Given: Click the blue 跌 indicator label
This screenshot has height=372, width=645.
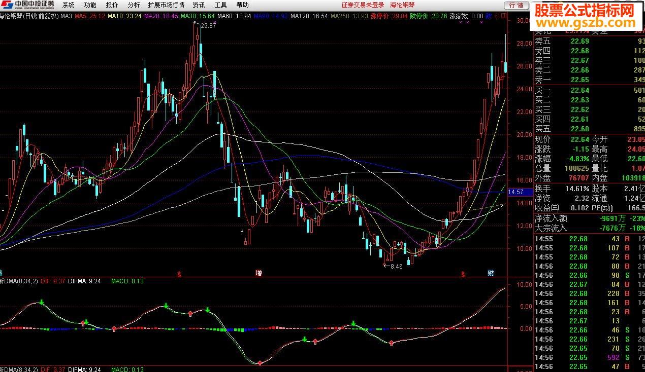Looking at the screenshot, I should click(489, 16).
